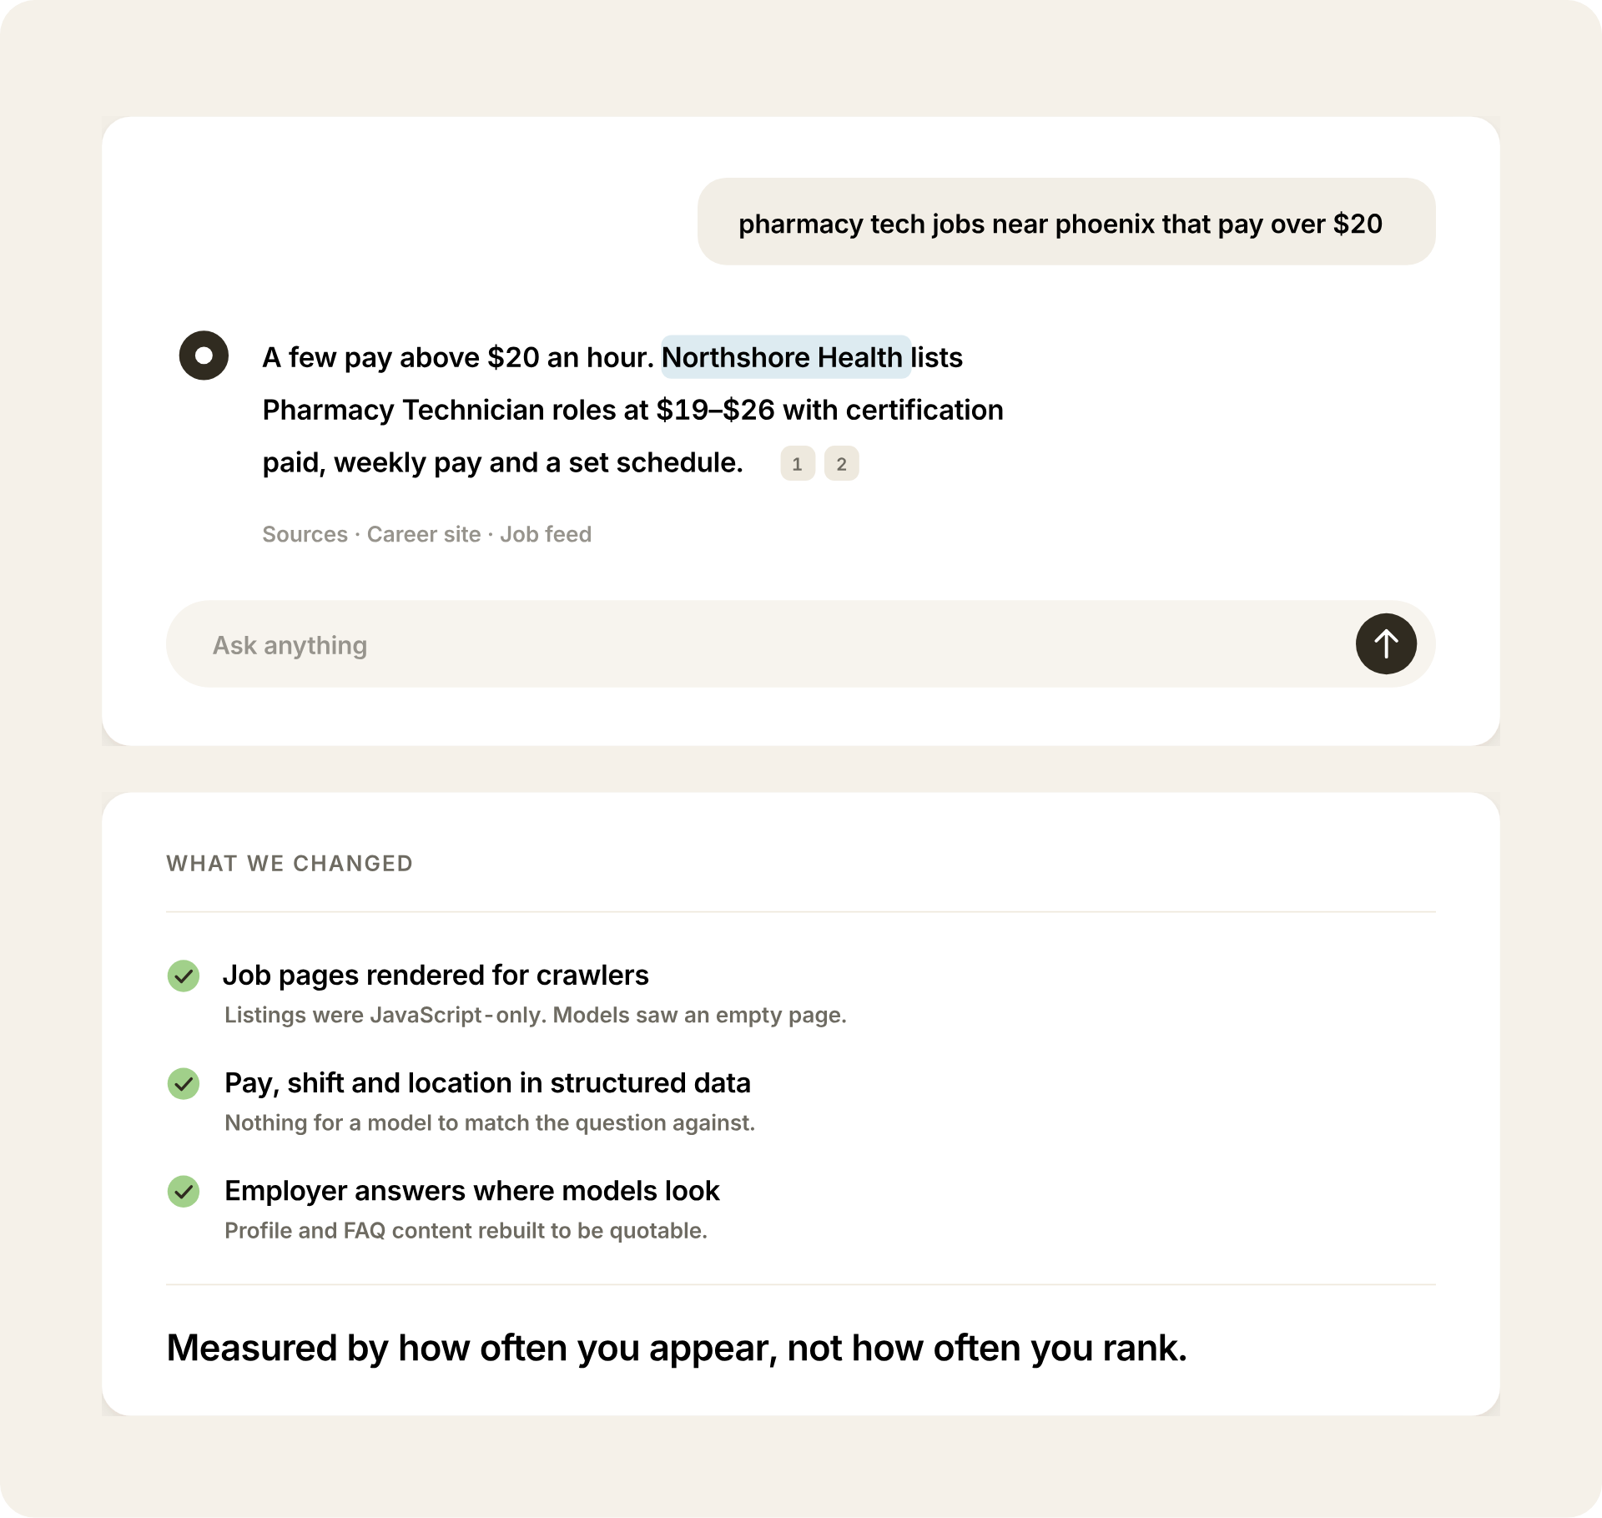This screenshot has height=1518, width=1602.
Task: Open citation badge 2
Action: 841,463
